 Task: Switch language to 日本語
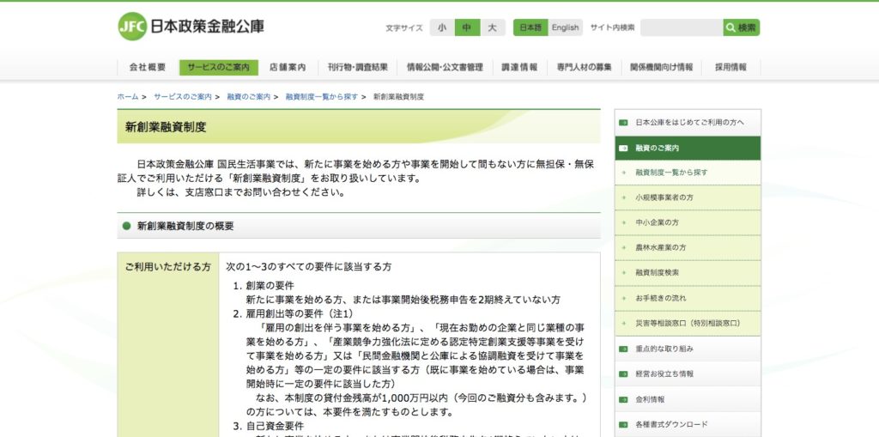click(x=530, y=27)
